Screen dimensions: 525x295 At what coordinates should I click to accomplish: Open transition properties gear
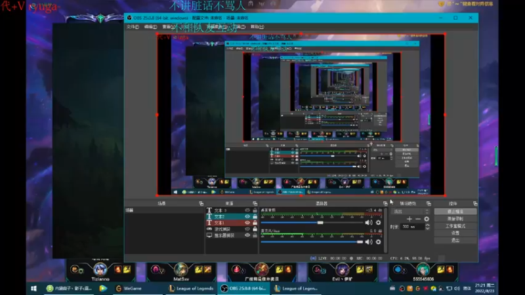point(427,219)
